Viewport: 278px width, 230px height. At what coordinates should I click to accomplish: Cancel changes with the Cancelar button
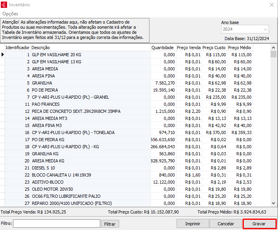[x=226, y=224]
